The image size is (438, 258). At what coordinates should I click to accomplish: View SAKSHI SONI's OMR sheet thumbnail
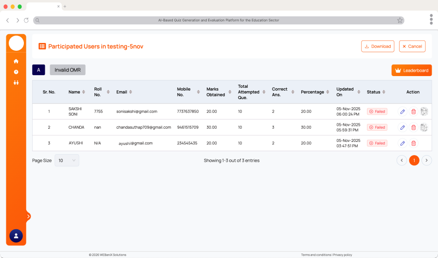424,111
